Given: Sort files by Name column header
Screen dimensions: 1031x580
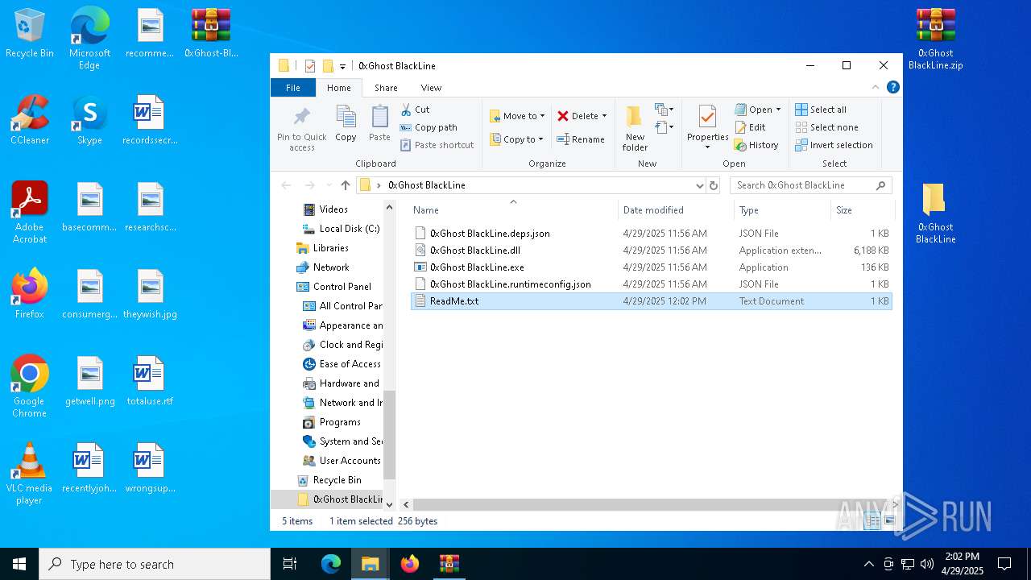Looking at the screenshot, I should [512, 210].
